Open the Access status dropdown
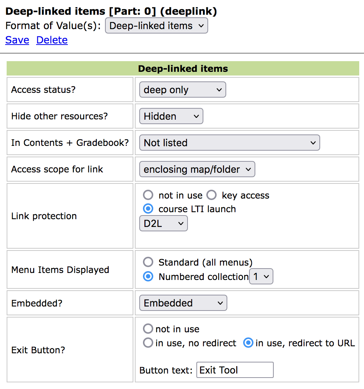Image resolution: width=364 pixels, height=389 pixels. click(182, 90)
